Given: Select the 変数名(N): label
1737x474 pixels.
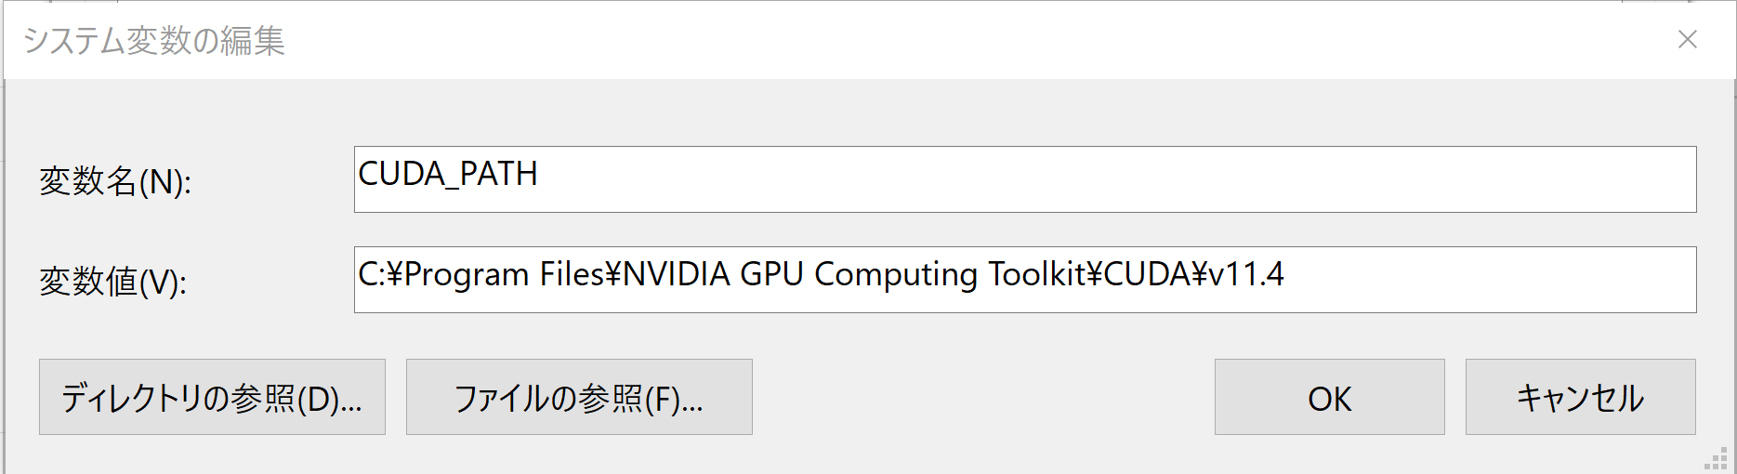Looking at the screenshot, I should [115, 181].
